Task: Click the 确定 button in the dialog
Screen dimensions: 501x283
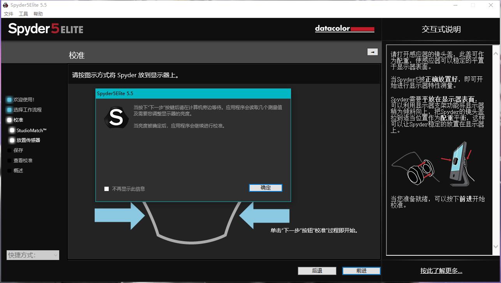Action: (x=265, y=187)
